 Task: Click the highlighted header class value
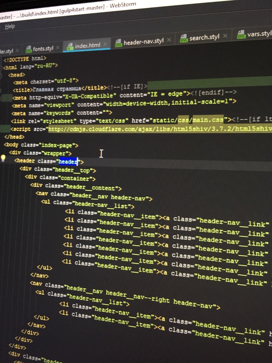point(68,162)
